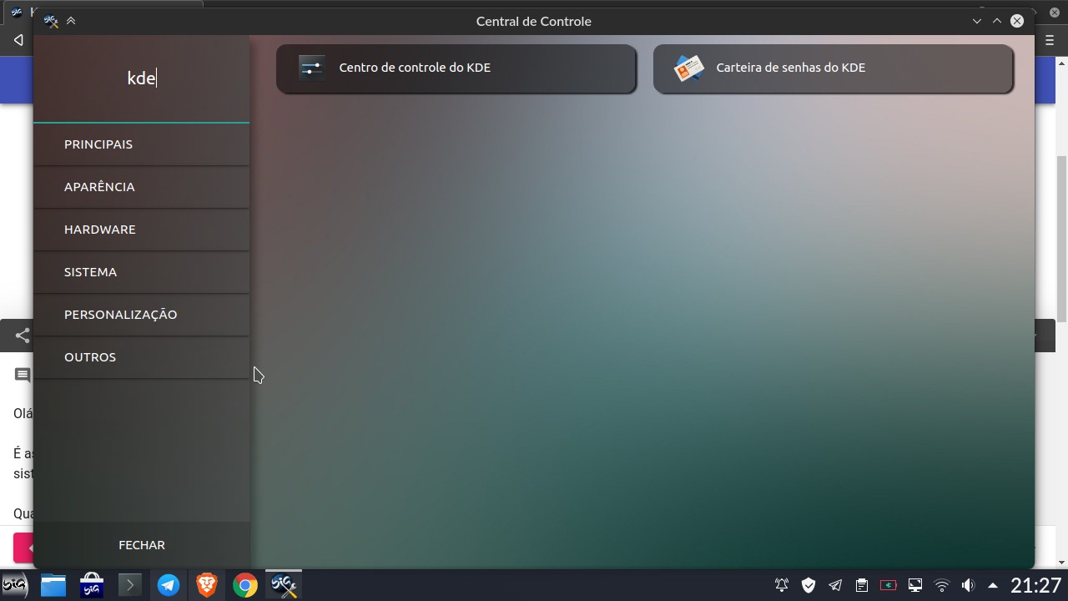1068x601 pixels.
Task: Open the display configuration tray icon
Action: point(915,585)
